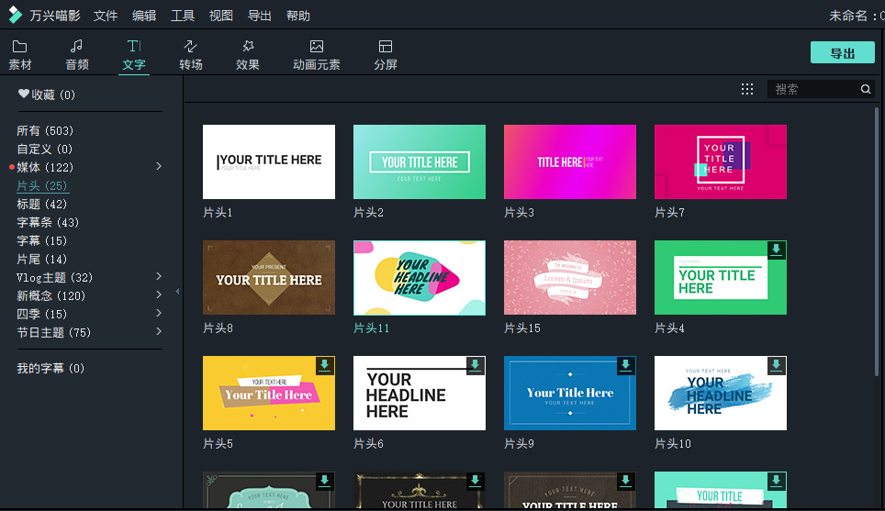Image resolution: width=885 pixels, height=511 pixels.
Task: Click the vertical scrollbar of the title list
Action: click(879, 229)
